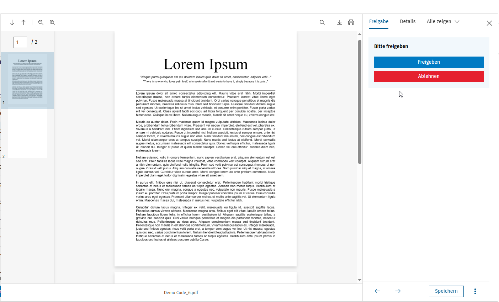Viewport: 499px width, 302px height.
Task: Click the scrollbar down arrow
Action: [x=360, y=280]
